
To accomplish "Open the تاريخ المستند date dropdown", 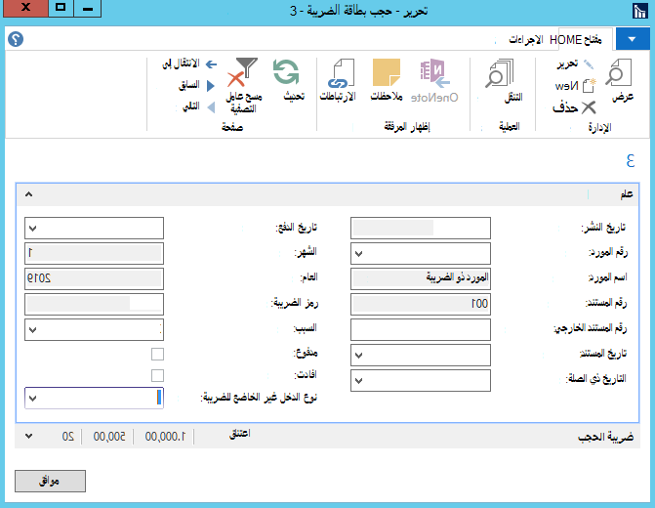I will [359, 356].
